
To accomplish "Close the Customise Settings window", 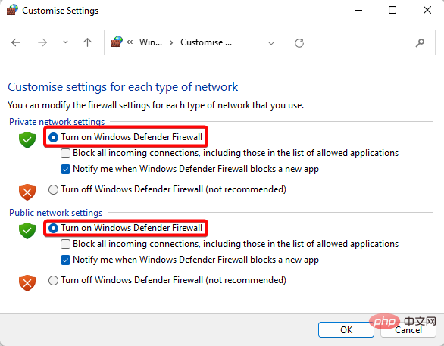I will coord(427,10).
